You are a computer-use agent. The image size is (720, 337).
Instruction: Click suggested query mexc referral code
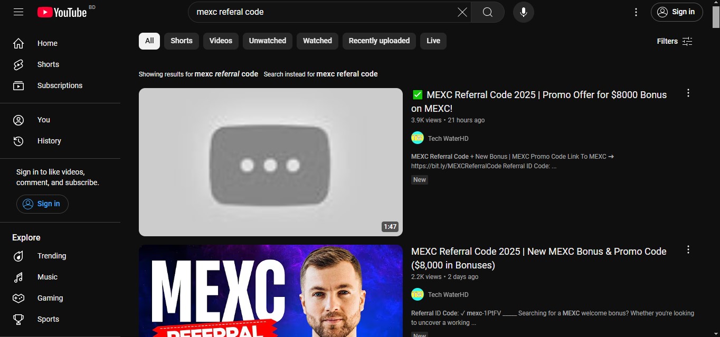click(x=226, y=74)
